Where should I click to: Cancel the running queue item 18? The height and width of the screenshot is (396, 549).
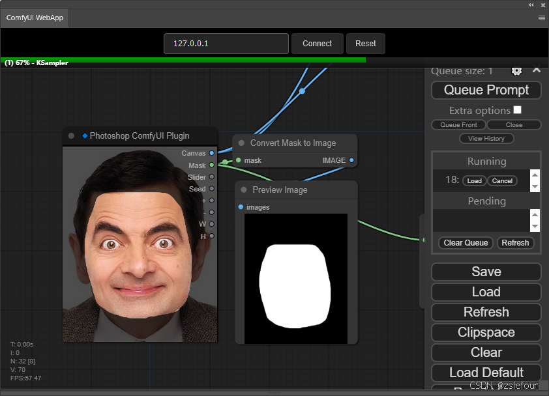[x=502, y=180]
